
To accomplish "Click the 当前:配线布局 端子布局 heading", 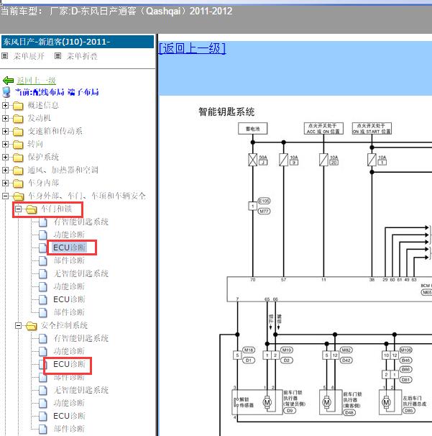I will (x=57, y=92).
